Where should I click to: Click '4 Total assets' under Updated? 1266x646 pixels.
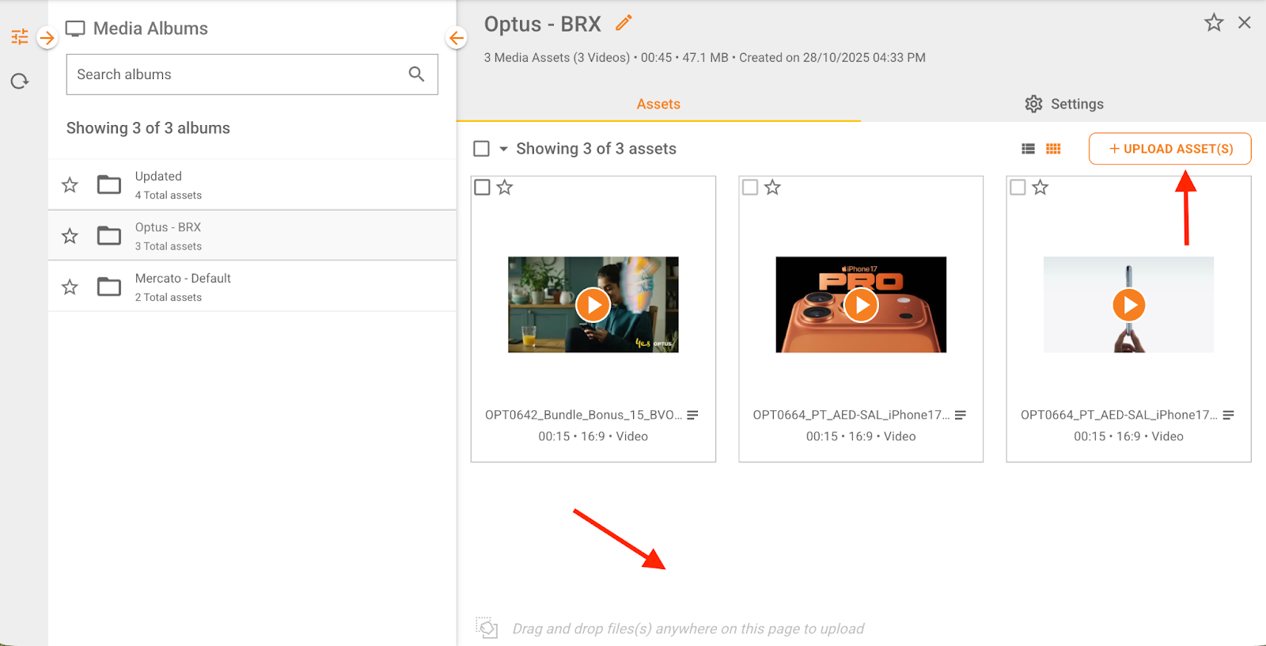click(x=168, y=196)
